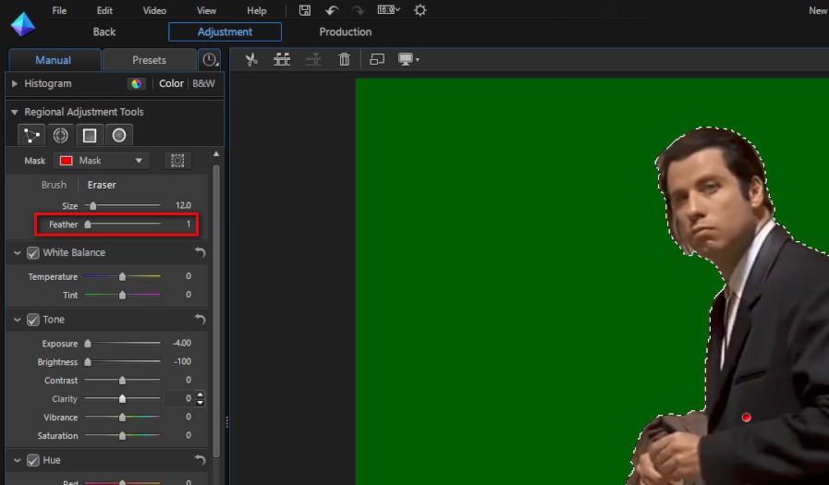Switch histogram to B&W mode

click(203, 83)
